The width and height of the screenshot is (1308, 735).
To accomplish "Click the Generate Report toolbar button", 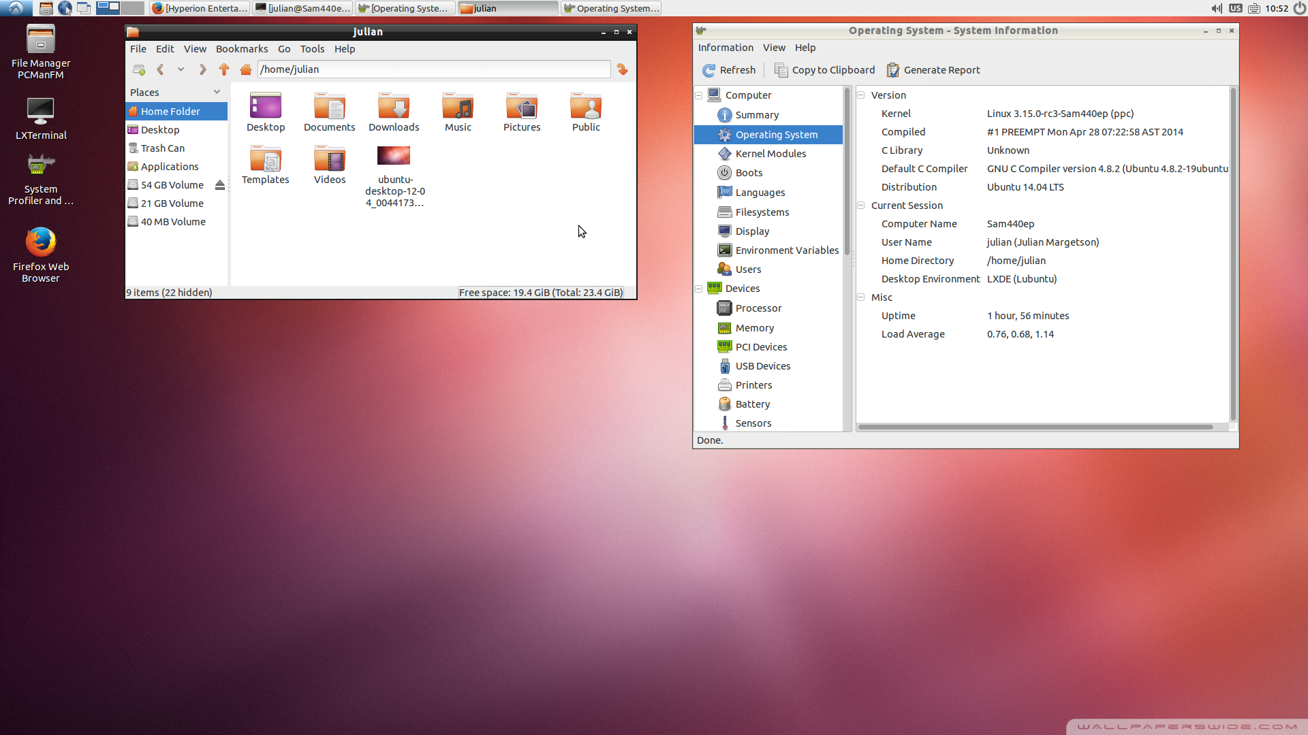I will (x=933, y=70).
